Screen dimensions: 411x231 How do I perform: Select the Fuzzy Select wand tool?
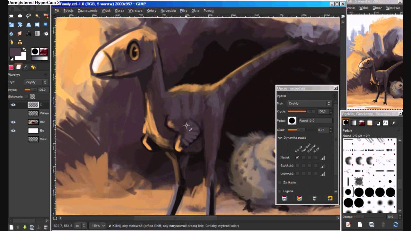pyautogui.click(x=37, y=16)
